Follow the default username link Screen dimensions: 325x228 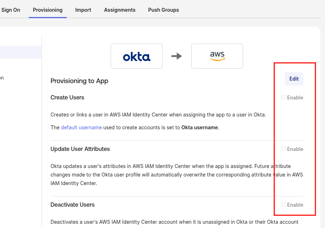[x=81, y=127]
